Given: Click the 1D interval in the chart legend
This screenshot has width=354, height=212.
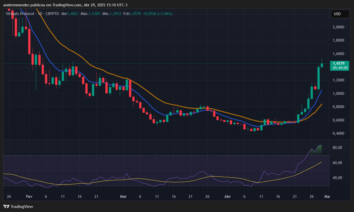Looking at the screenshot, I should (40, 14).
